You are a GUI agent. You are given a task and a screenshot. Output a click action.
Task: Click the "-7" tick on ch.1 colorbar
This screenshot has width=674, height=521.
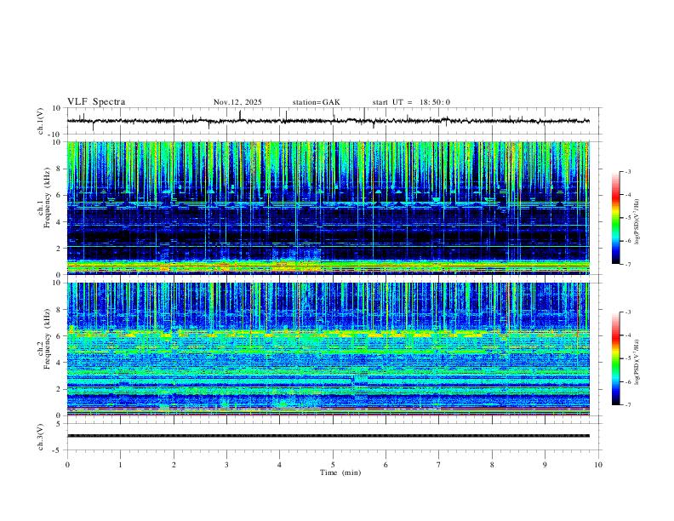point(628,264)
